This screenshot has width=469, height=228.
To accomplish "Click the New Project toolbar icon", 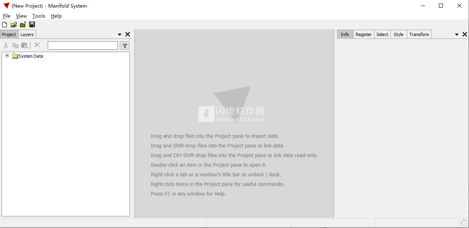I will (x=4, y=24).
